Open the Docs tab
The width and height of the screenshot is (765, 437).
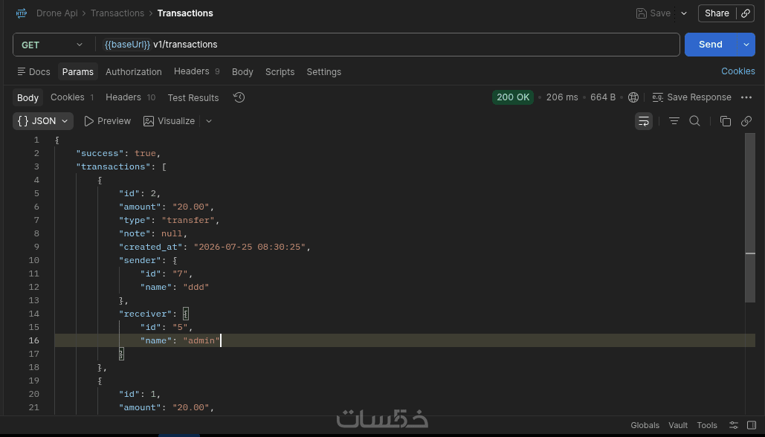coord(33,71)
